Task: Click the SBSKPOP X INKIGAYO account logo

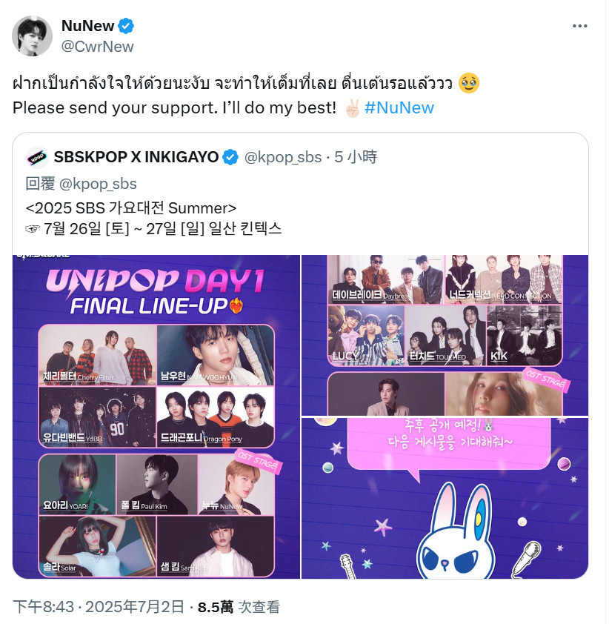Action: [x=36, y=157]
